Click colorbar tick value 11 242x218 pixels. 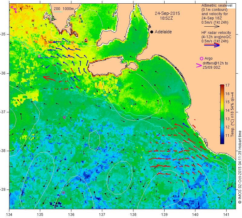click(227, 136)
